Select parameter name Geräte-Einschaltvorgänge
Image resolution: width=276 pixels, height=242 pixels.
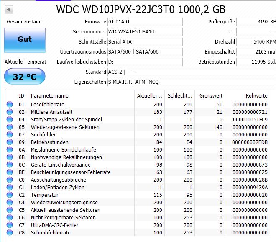[x=61, y=165]
